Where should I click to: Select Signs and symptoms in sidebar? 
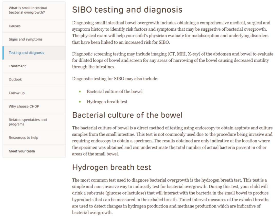coord(26,39)
